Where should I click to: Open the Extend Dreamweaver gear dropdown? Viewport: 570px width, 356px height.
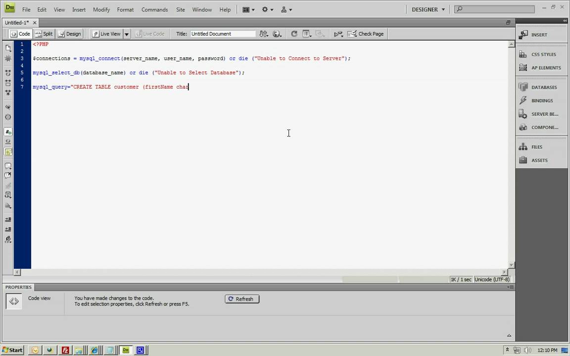[268, 10]
